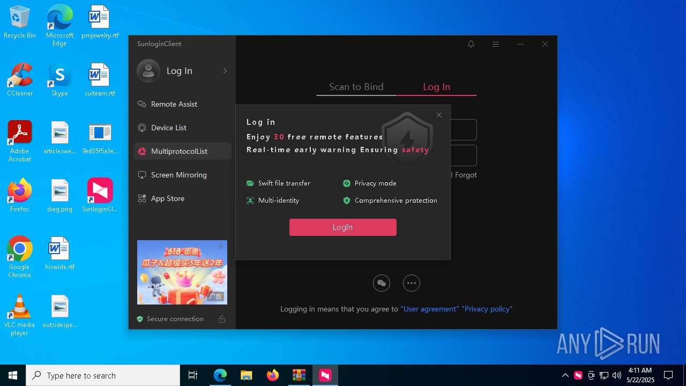Open Task View on the taskbar
The height and width of the screenshot is (386, 686).
click(193, 375)
